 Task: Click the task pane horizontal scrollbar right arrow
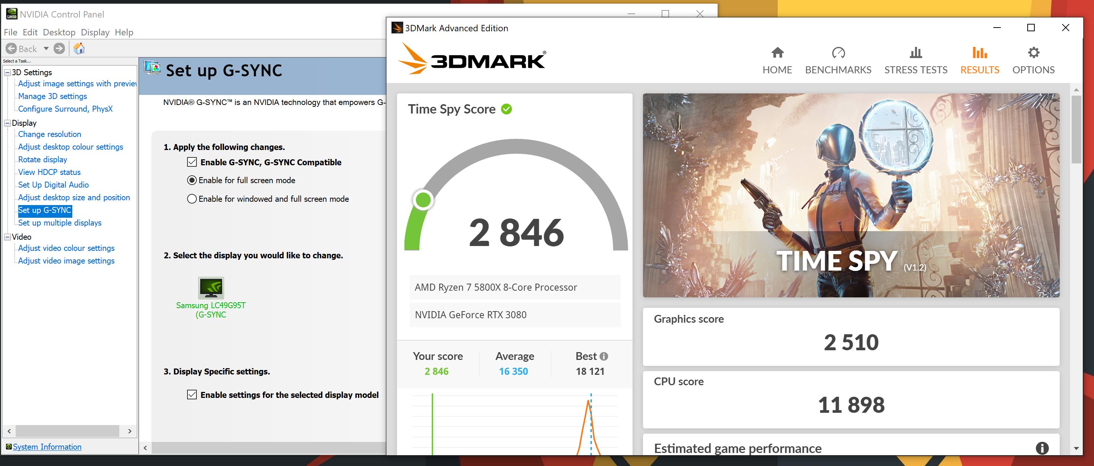pyautogui.click(x=130, y=431)
